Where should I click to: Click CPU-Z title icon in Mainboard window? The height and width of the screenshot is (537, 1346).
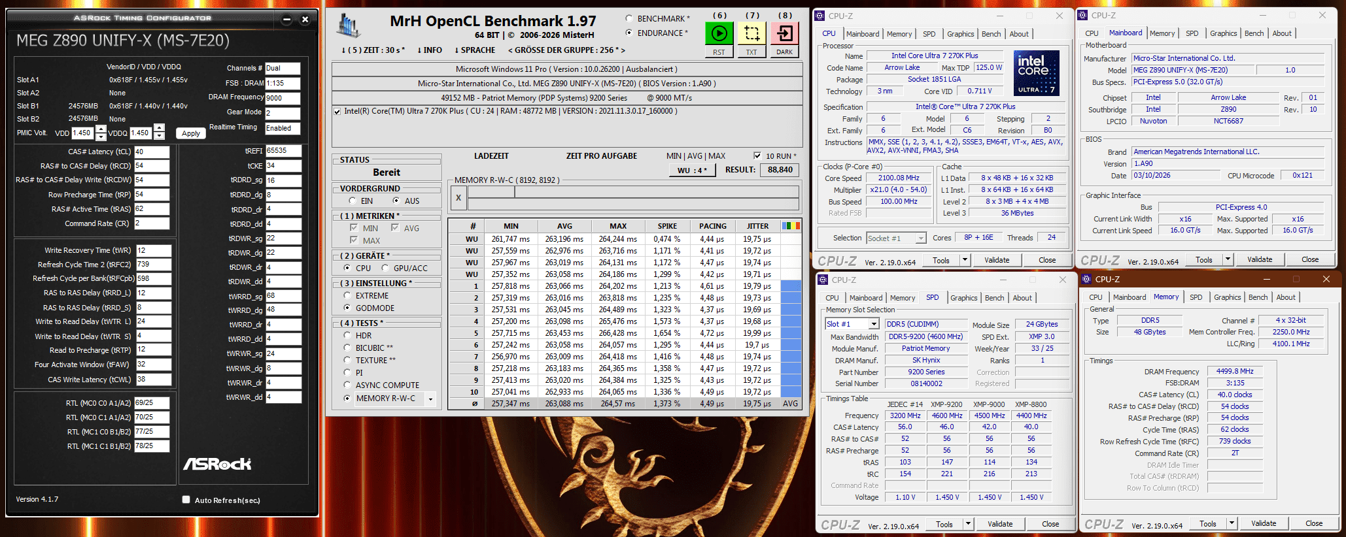tap(1083, 15)
